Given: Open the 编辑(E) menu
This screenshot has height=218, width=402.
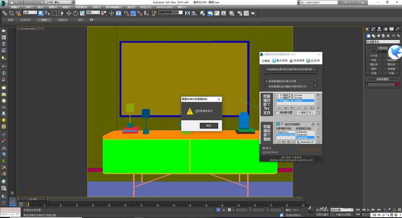Looking at the screenshot, I should coord(15,7).
